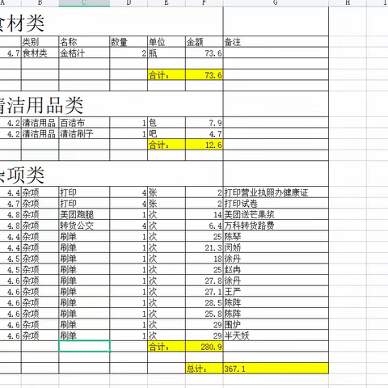388x388 pixels.
Task: Click the 瓶 unit cell
Action: pyautogui.click(x=167, y=53)
